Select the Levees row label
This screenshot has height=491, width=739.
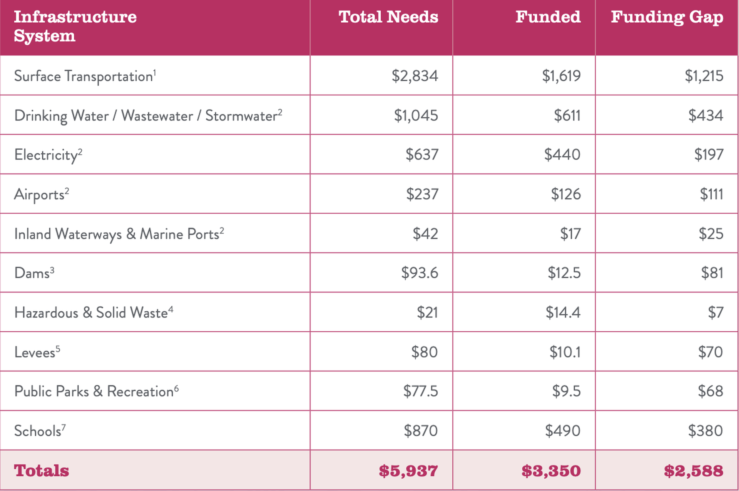(x=37, y=352)
